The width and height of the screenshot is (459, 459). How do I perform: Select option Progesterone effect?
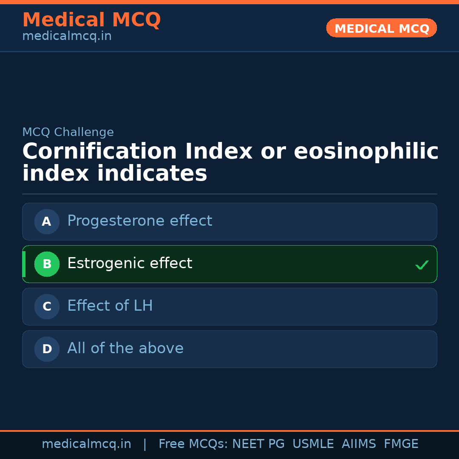point(139,221)
